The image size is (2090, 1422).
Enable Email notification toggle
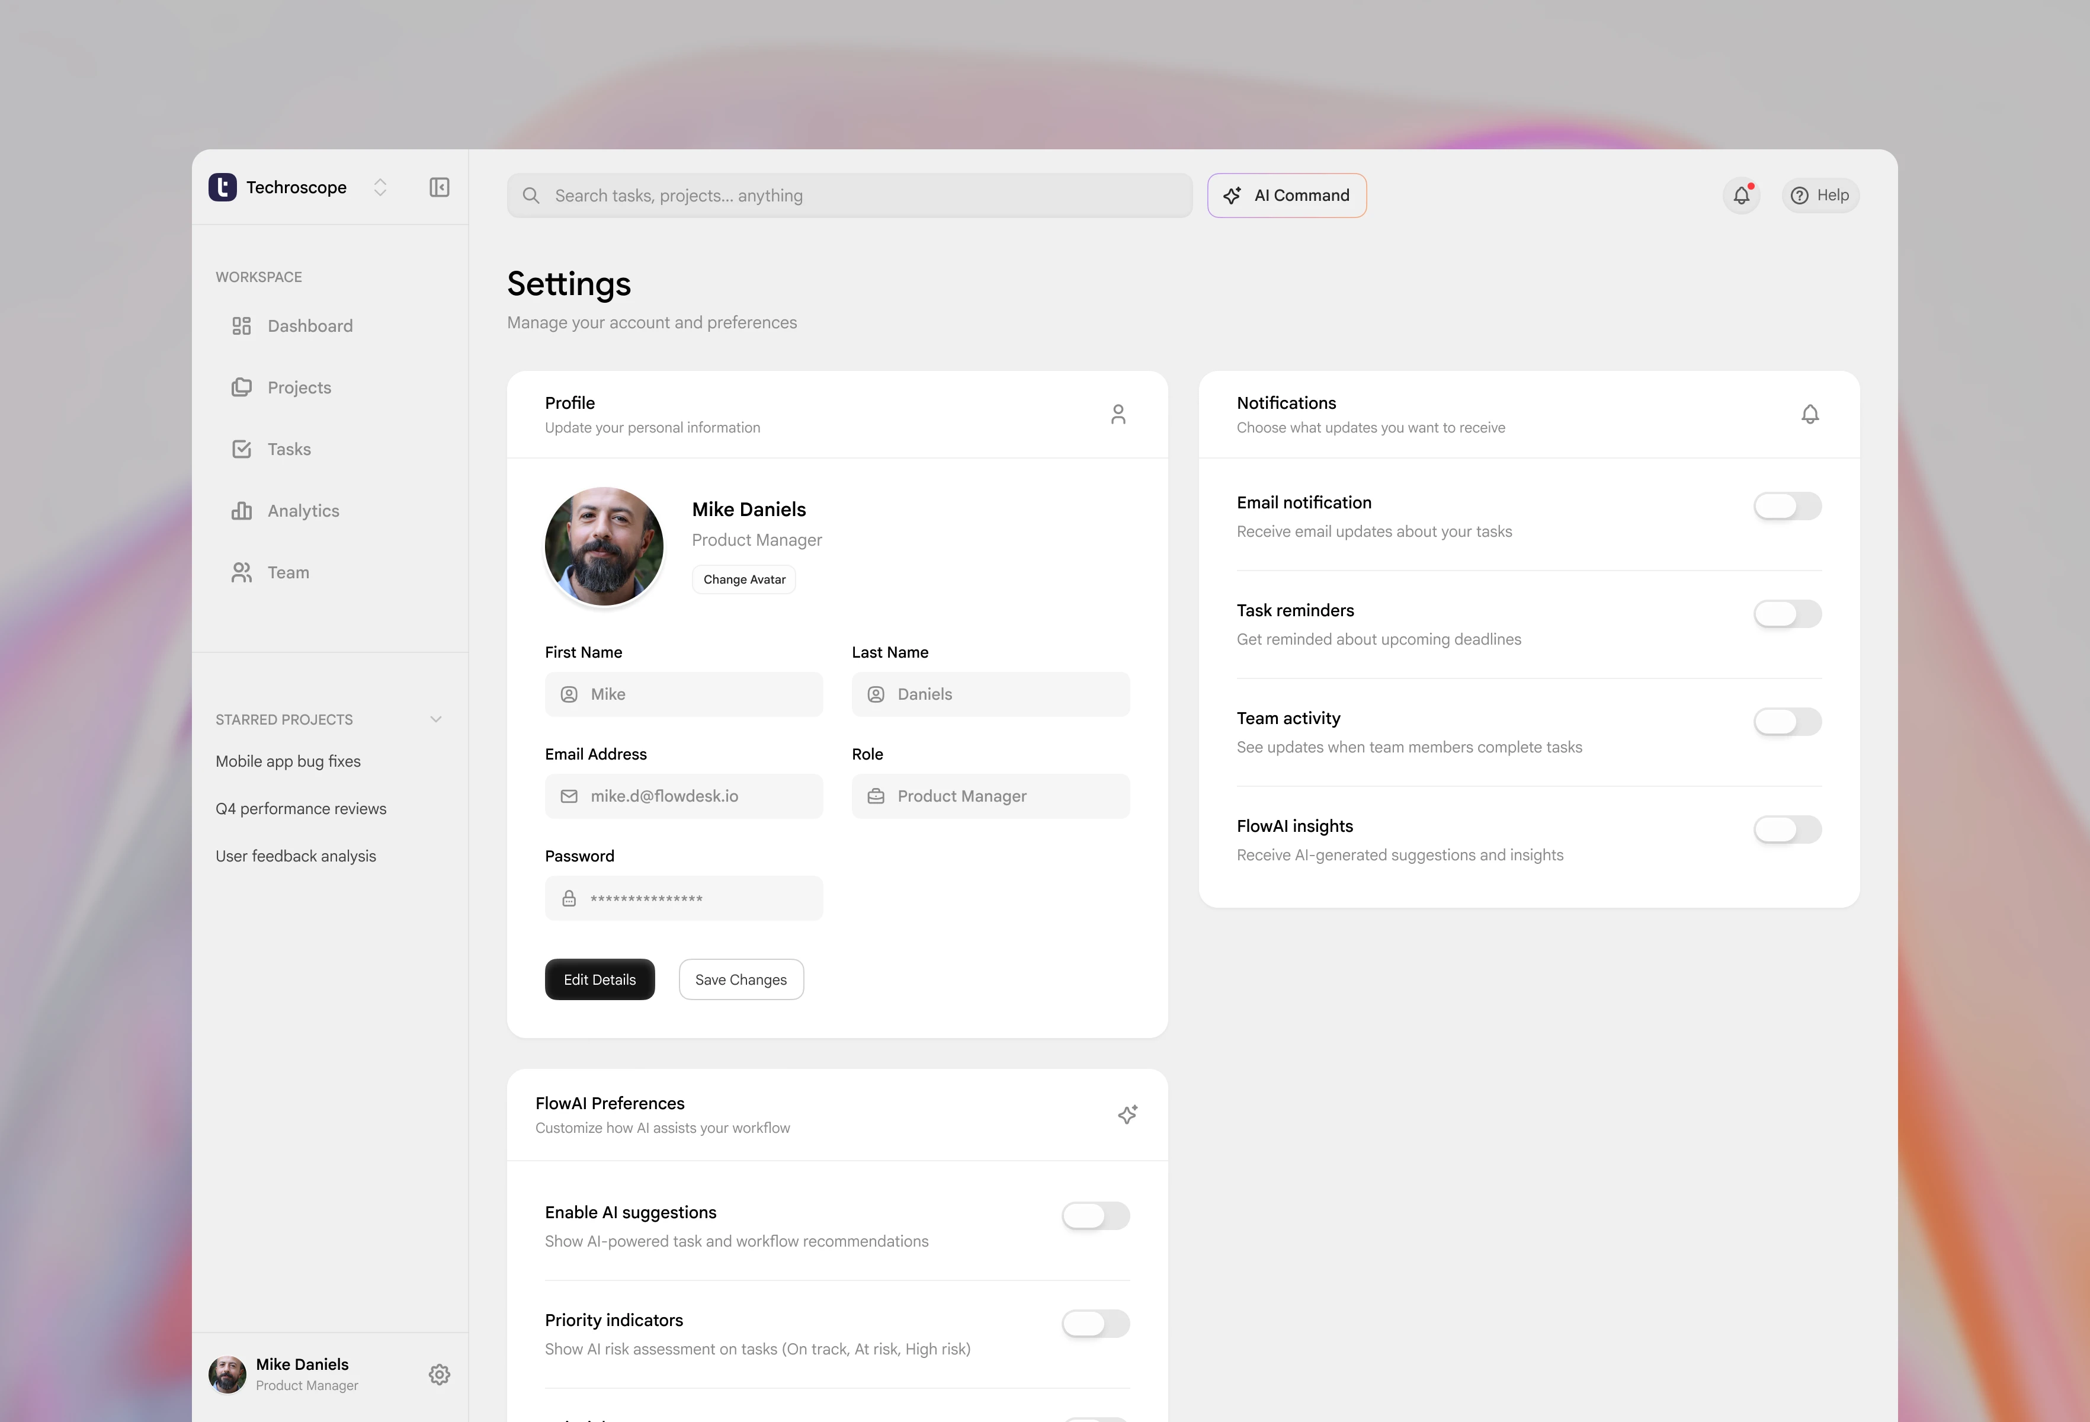point(1787,507)
